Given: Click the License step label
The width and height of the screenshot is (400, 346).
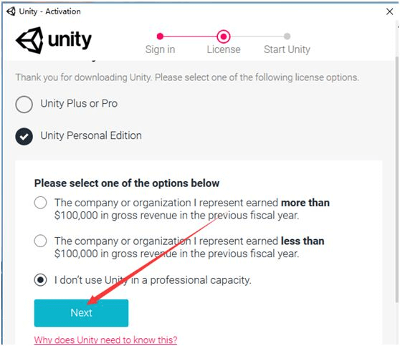Looking at the screenshot, I should 224,49.
